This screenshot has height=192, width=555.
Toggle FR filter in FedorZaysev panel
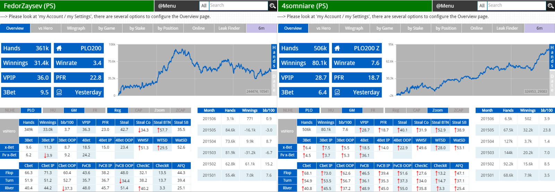[x=95, y=110]
